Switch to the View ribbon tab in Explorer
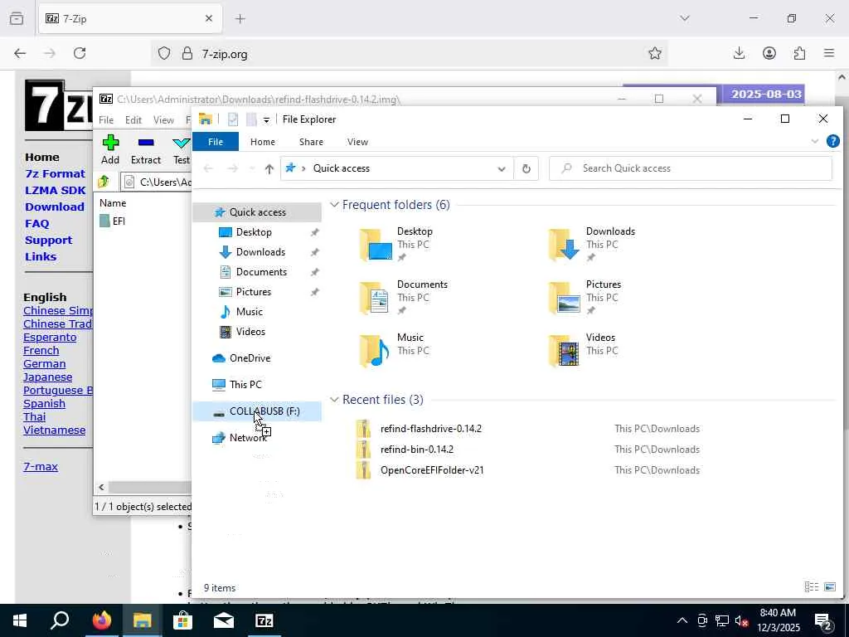Image resolution: width=849 pixels, height=637 pixels. (x=357, y=141)
